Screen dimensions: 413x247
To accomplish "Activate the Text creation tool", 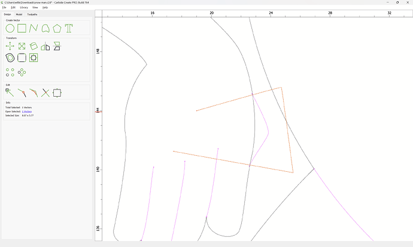I will coord(69,29).
